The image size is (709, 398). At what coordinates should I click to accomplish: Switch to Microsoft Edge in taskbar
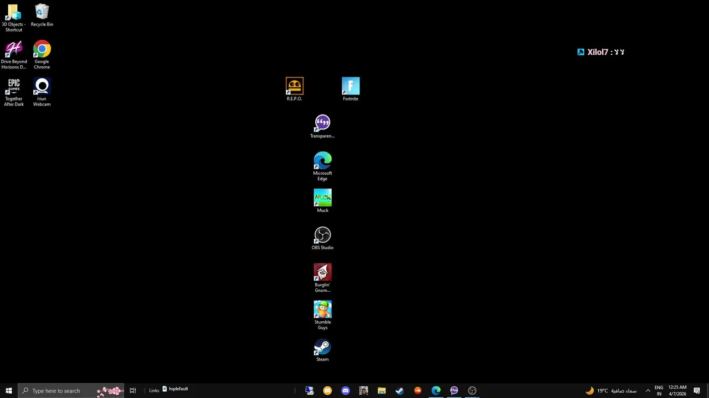pos(436,391)
